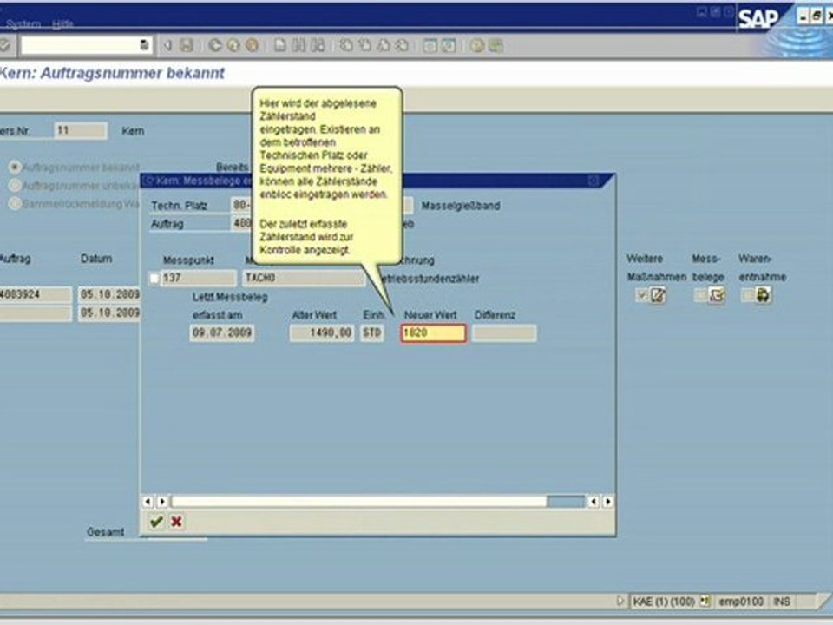Expand the status bar triangle before KAE

(620, 601)
